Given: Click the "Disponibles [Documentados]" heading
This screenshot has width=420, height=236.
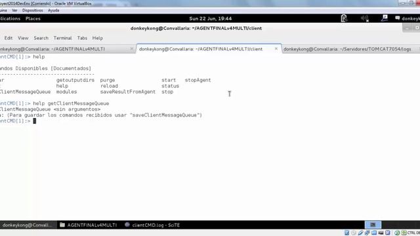Looking at the screenshot, I should pos(53,68).
